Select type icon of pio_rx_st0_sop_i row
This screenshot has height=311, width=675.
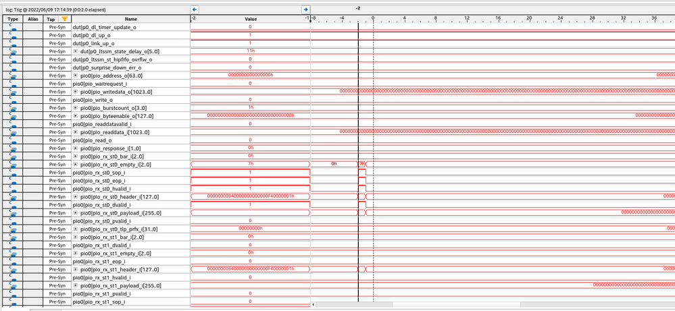(x=13, y=172)
